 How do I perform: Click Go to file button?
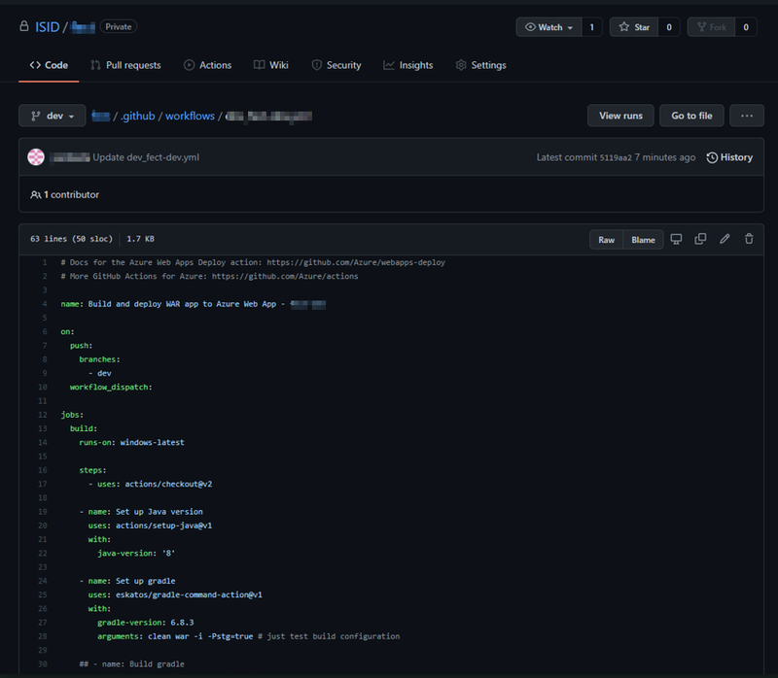[x=691, y=116]
